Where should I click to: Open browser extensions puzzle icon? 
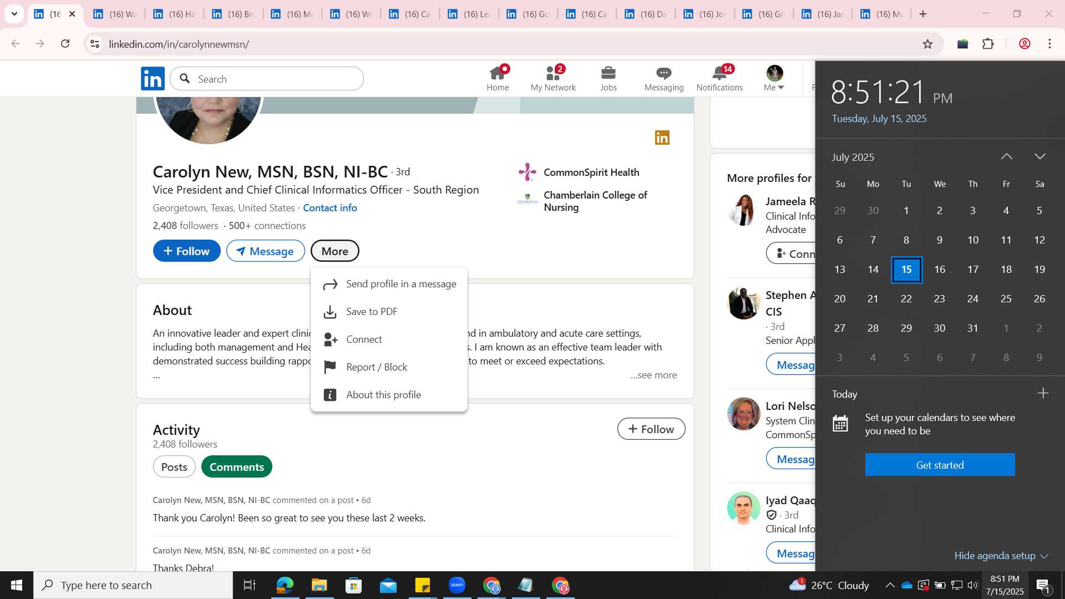[x=988, y=44]
